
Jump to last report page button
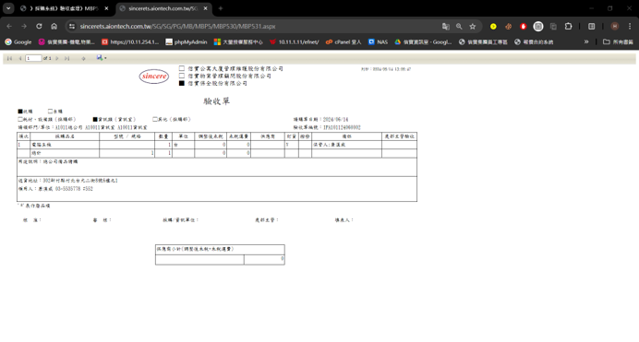[66, 58]
